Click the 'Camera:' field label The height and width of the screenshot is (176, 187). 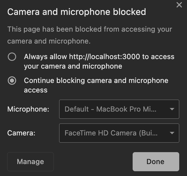21,133
